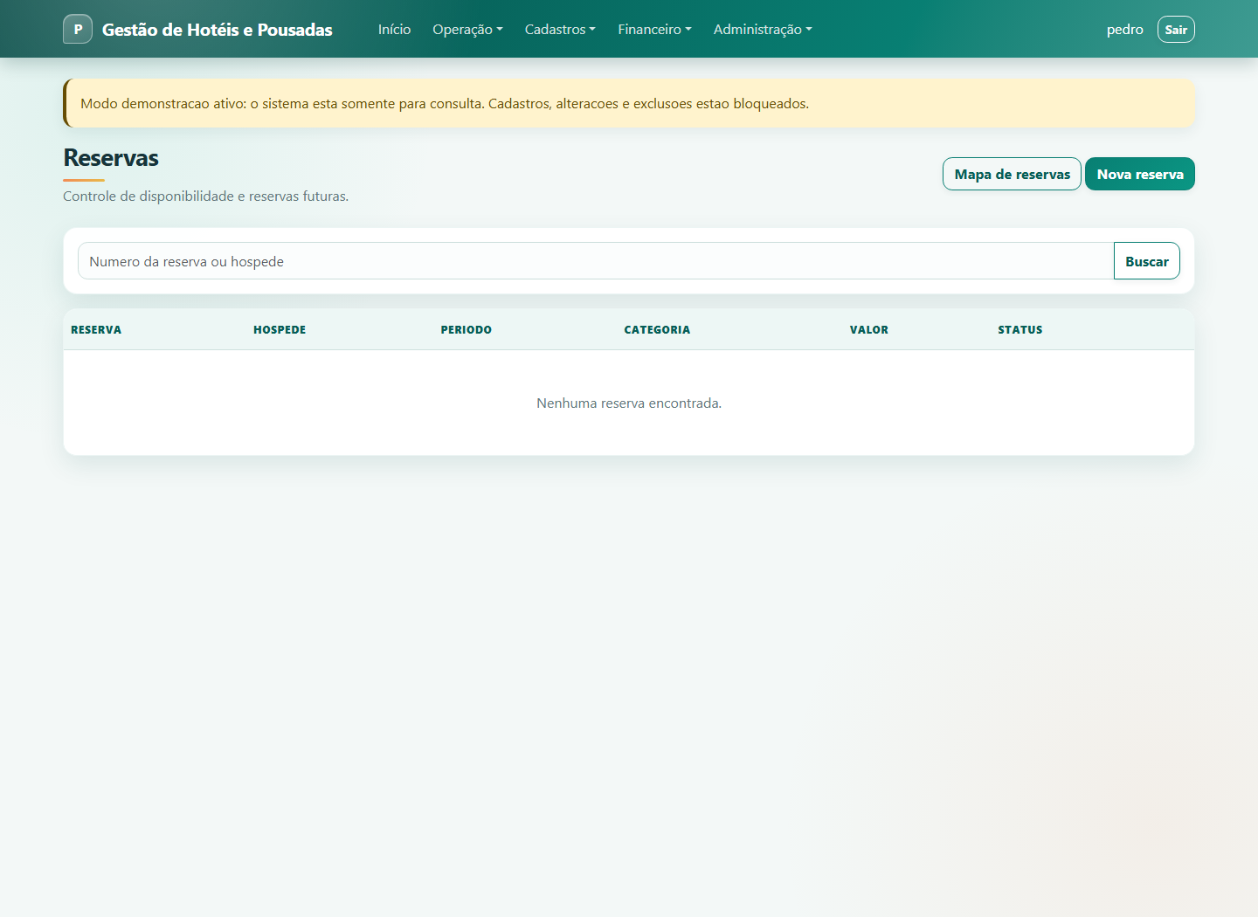Open the Cadastros dropdown menu

tap(560, 29)
